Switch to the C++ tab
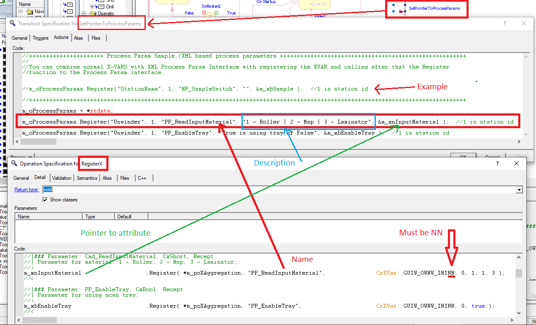The width and height of the screenshot is (536, 325). click(x=142, y=178)
